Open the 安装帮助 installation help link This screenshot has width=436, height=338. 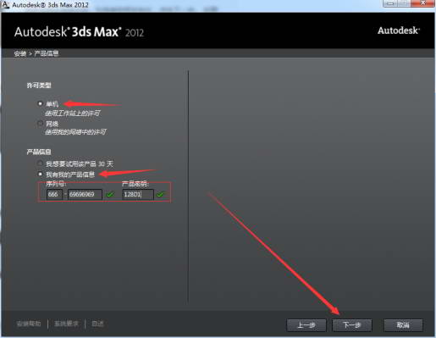point(29,324)
